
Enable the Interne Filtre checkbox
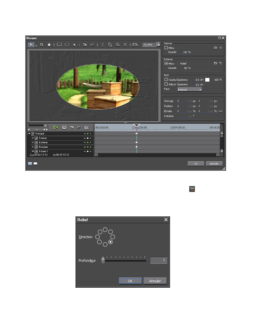tap(166, 48)
